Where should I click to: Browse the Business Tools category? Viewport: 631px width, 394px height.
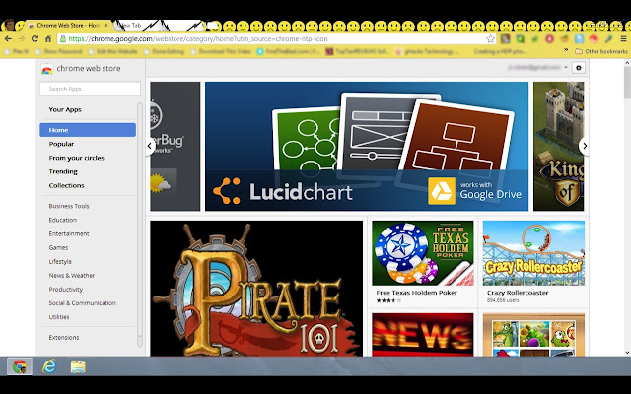click(x=69, y=206)
